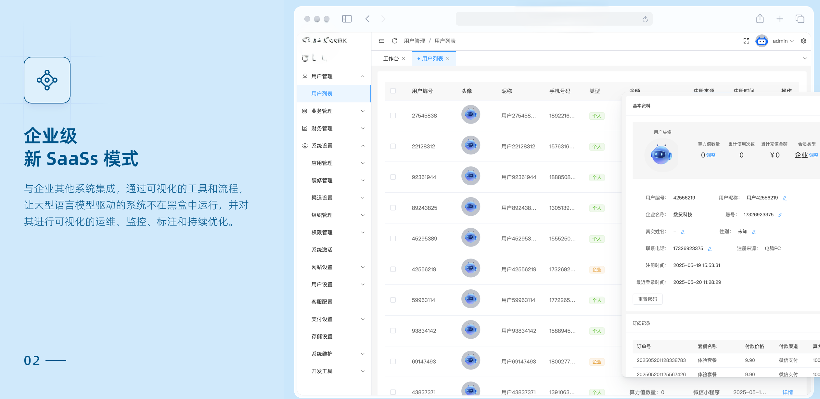Image resolution: width=820 pixels, height=399 pixels.
Task: Select 用户列表 in the sidebar
Action: pyautogui.click(x=321, y=93)
